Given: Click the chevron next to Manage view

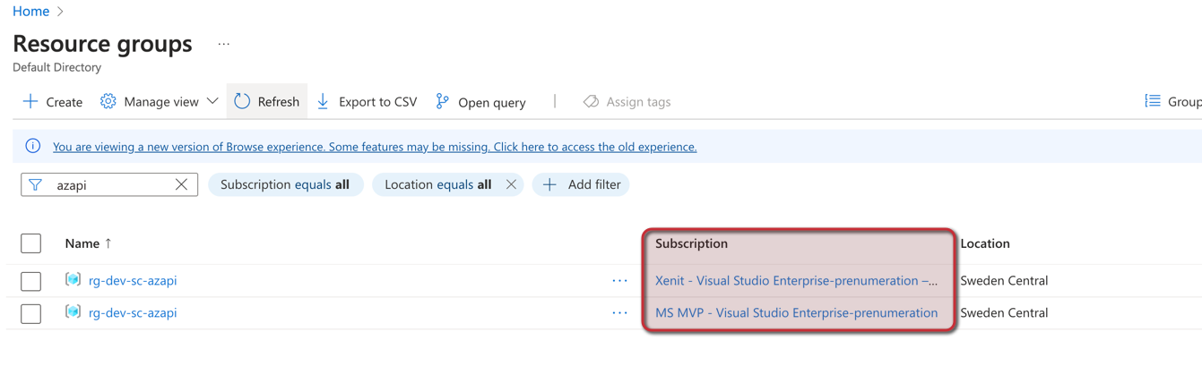Looking at the screenshot, I should click(x=212, y=102).
